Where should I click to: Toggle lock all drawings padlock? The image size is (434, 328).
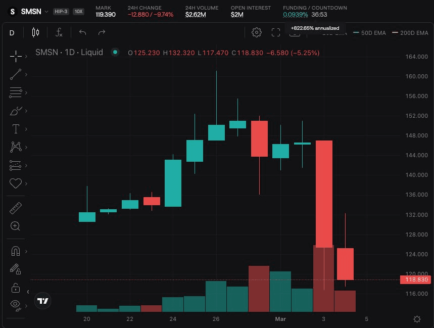click(x=16, y=288)
